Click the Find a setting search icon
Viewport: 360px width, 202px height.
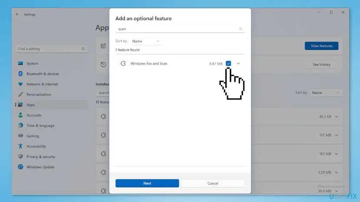tap(83, 49)
